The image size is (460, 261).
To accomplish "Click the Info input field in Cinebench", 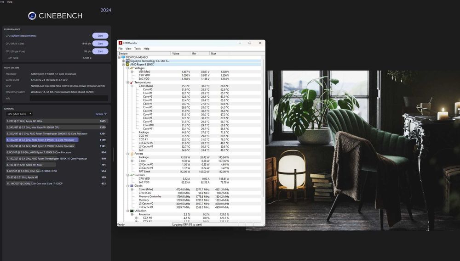I will [x=69, y=98].
